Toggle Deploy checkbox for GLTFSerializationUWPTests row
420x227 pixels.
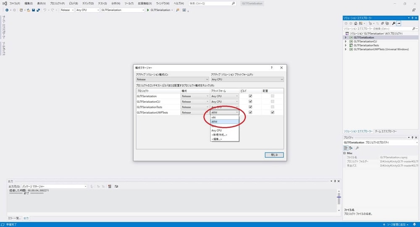point(273,112)
